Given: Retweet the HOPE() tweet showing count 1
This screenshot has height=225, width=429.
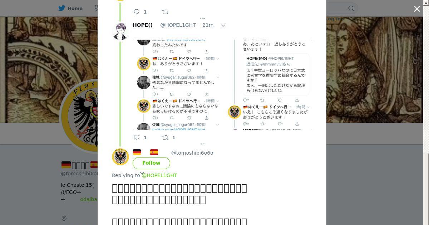Looking at the screenshot, I should pyautogui.click(x=168, y=137).
